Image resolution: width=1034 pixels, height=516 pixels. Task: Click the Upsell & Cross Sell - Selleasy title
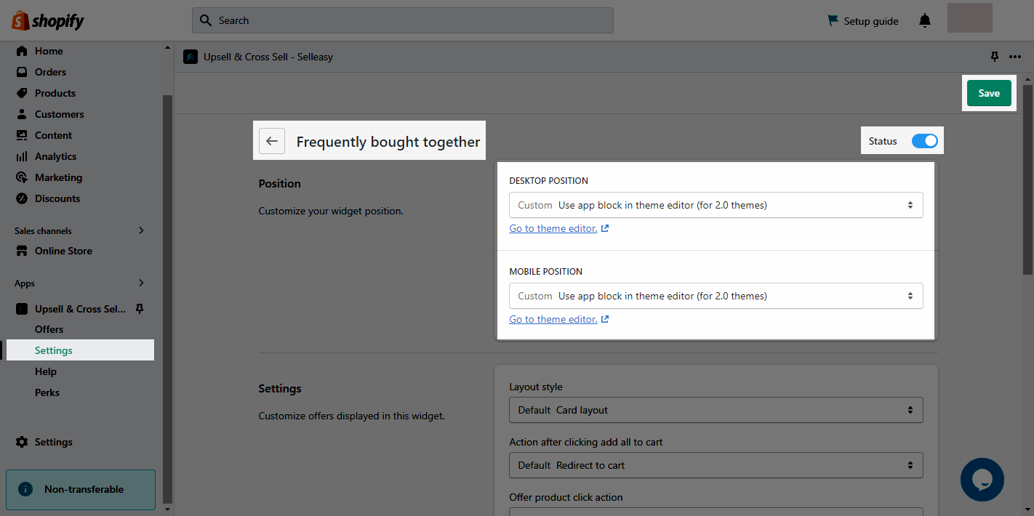tap(268, 57)
